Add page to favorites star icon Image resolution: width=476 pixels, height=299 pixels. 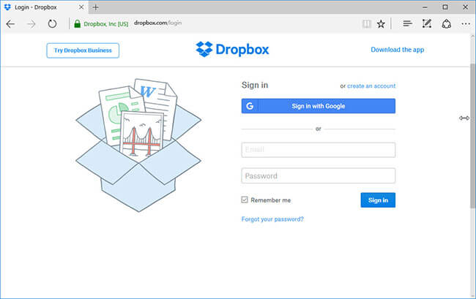[x=381, y=23]
